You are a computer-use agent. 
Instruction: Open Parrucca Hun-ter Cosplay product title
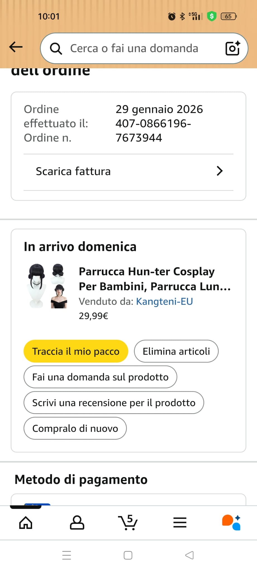coord(155,279)
